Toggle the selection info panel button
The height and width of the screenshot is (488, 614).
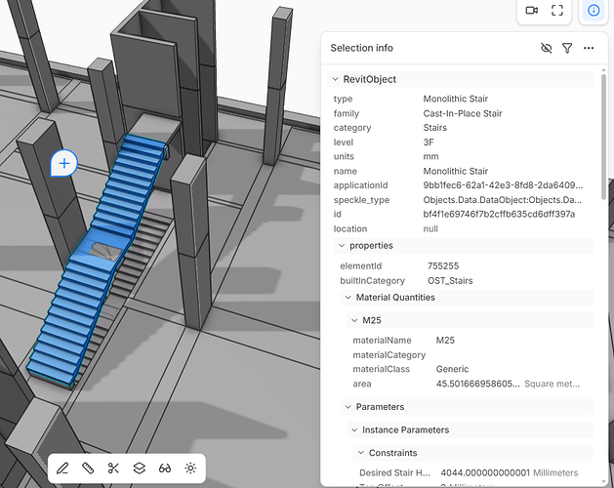coord(594,10)
